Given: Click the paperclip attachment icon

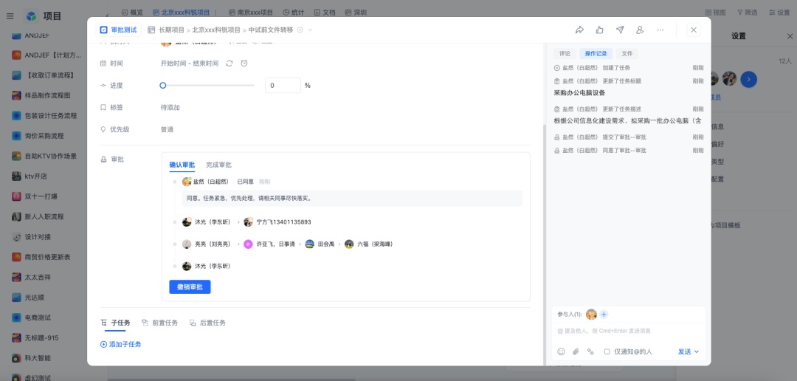Looking at the screenshot, I should pyautogui.click(x=576, y=351).
